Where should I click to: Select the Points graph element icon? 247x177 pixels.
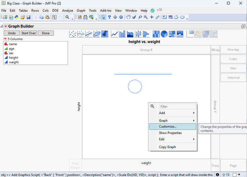(x=73, y=34)
